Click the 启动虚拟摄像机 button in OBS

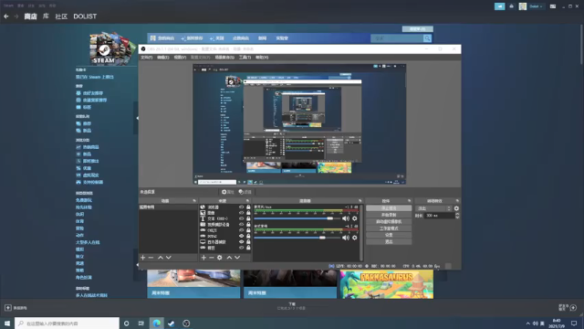(389, 221)
